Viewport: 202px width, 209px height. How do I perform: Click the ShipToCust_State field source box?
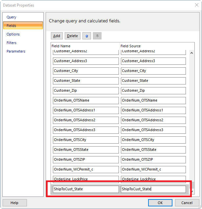point(153,189)
